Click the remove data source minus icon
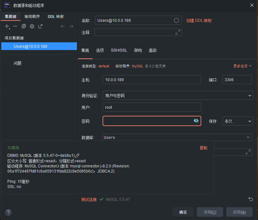This screenshot has width=258, height=220. coord(15,26)
